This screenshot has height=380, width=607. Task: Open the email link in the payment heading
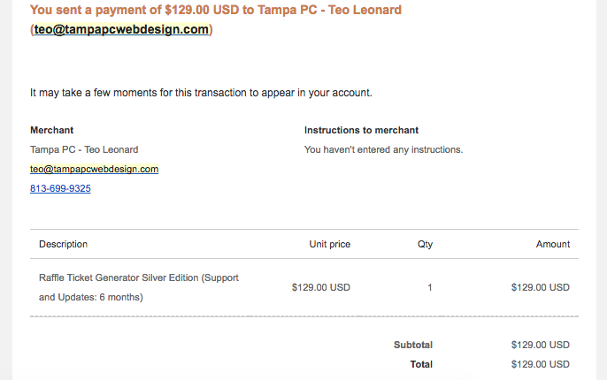(122, 29)
